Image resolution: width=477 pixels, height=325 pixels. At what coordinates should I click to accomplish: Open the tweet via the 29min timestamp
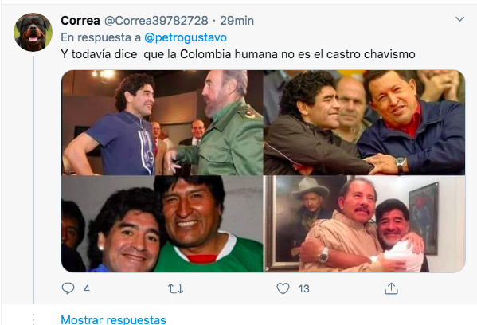[x=237, y=21]
